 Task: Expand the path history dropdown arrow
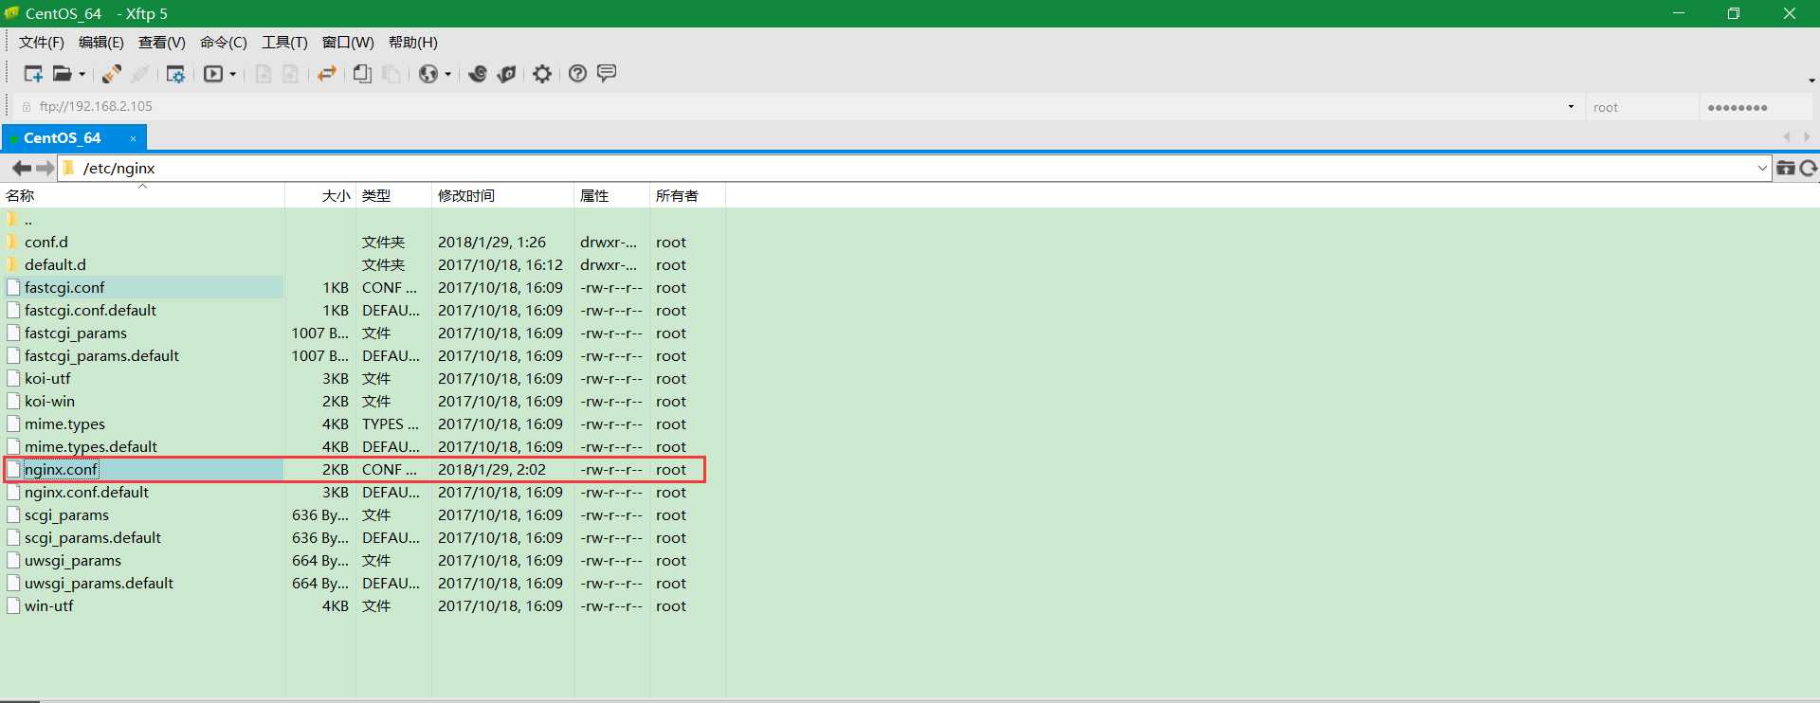pos(1762,169)
